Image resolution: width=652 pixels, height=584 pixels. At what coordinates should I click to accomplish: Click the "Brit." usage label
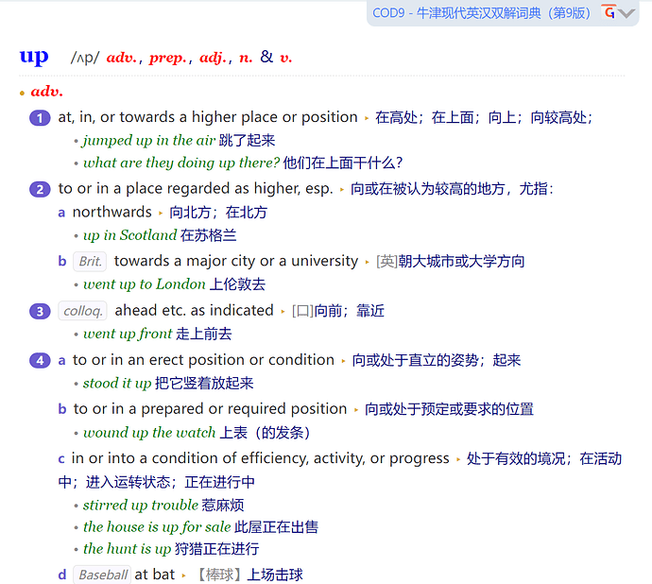(90, 261)
